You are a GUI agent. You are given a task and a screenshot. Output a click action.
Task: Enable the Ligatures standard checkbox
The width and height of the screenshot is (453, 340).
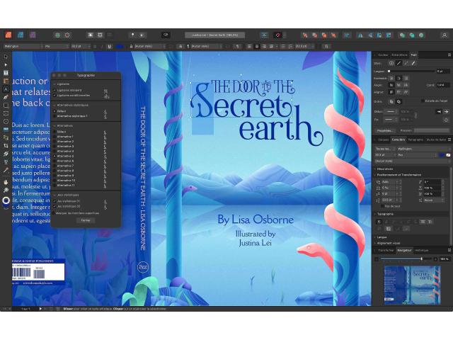point(55,91)
